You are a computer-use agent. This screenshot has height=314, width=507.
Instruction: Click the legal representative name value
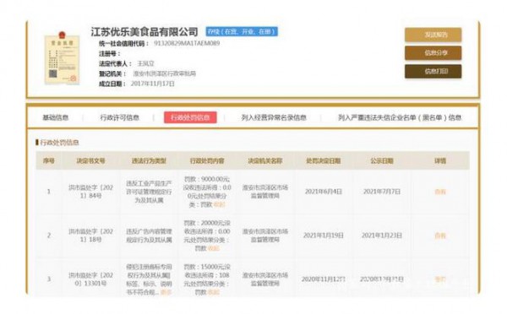click(145, 63)
